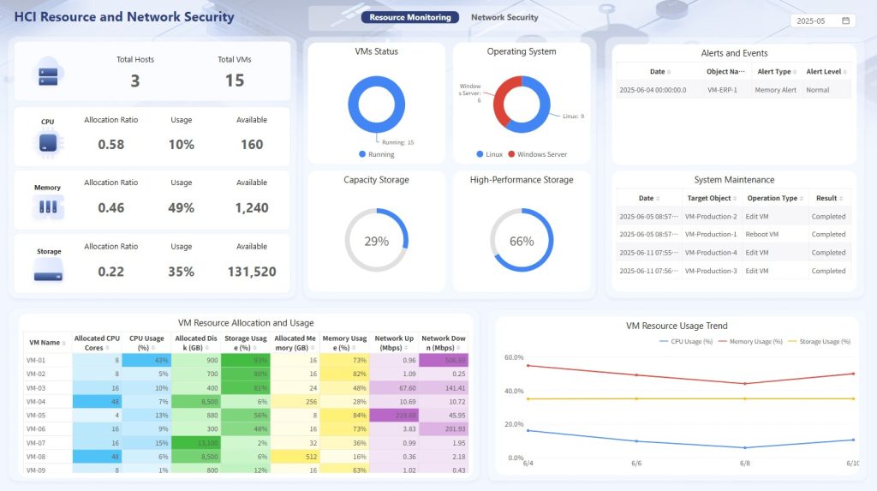Screen dimensions: 877x491
Task: Click the server hosts icon
Action: click(x=47, y=72)
